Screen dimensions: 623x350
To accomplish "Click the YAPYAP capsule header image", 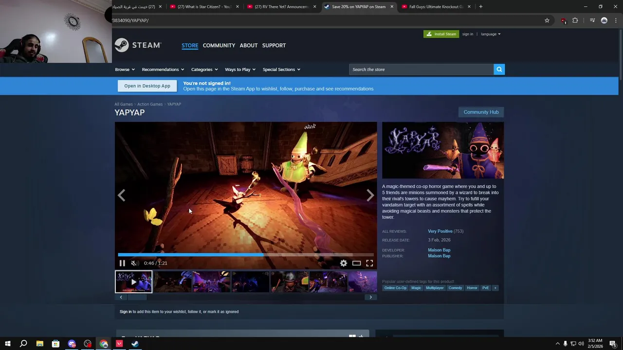I will point(443,150).
